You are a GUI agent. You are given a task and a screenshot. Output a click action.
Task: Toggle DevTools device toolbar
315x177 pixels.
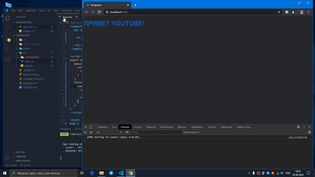coord(91,127)
